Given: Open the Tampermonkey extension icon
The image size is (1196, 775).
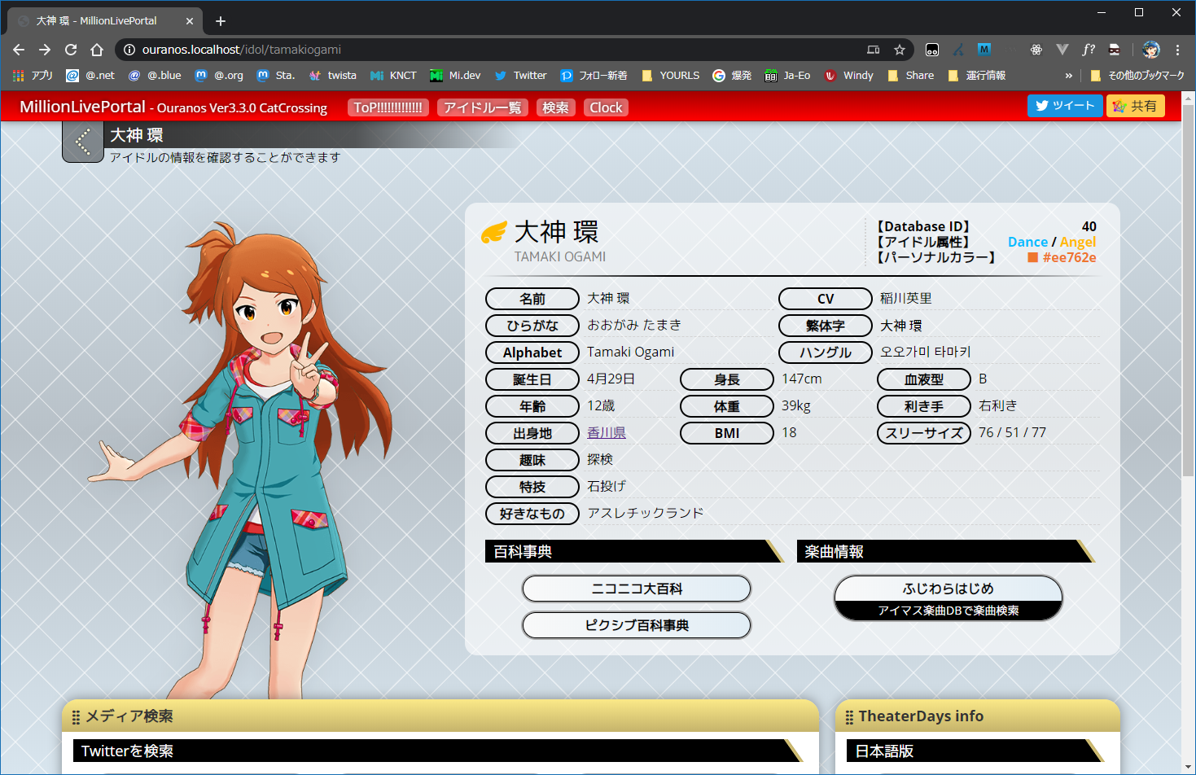Looking at the screenshot, I should [932, 50].
